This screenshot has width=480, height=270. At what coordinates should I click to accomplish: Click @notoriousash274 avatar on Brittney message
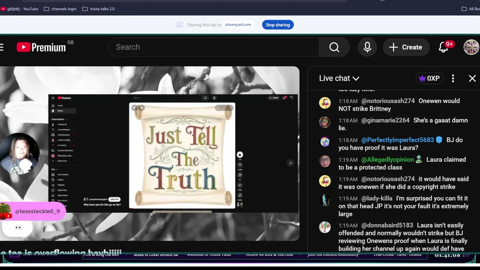[x=325, y=103]
